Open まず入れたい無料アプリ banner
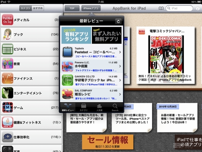The width and height of the screenshot is (202, 152). [x=107, y=35]
